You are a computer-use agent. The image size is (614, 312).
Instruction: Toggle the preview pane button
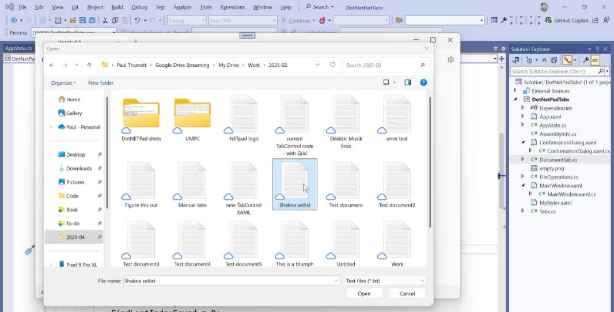tap(408, 82)
